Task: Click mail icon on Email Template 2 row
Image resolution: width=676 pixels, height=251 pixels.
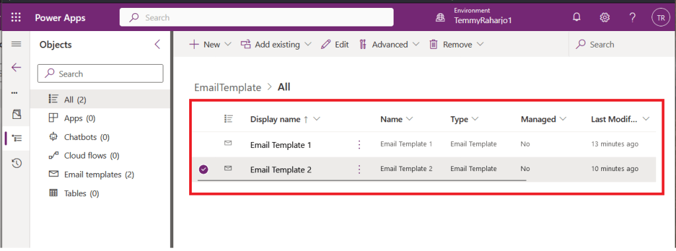Action: click(228, 168)
